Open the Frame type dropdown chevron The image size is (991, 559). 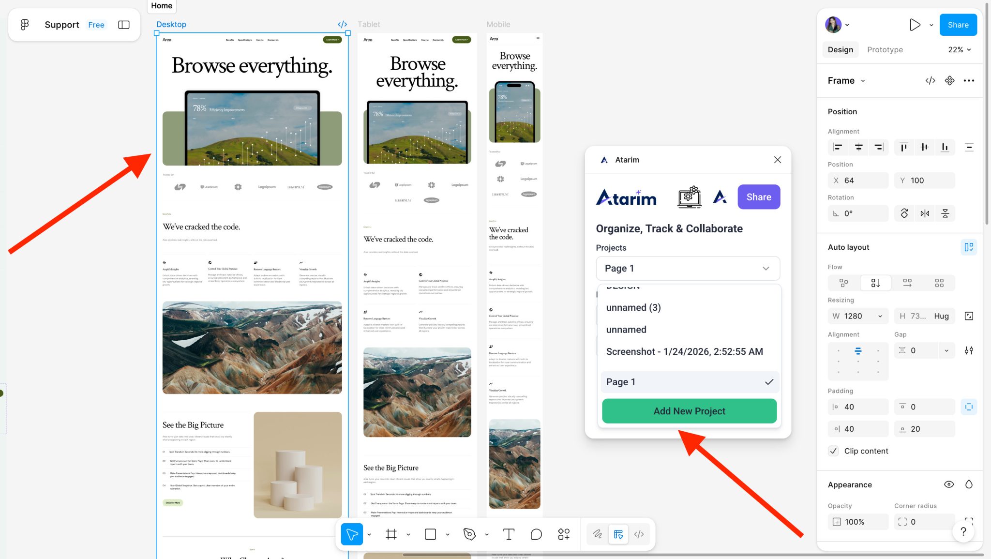[863, 81]
